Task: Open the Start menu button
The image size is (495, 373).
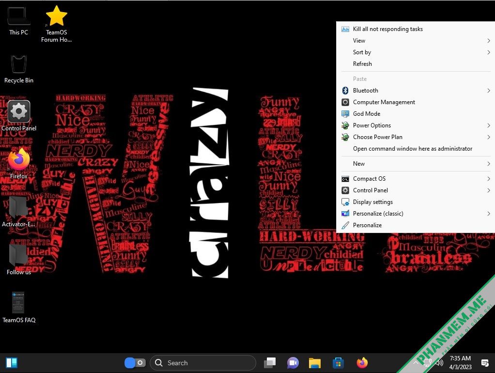Action: tap(12, 362)
